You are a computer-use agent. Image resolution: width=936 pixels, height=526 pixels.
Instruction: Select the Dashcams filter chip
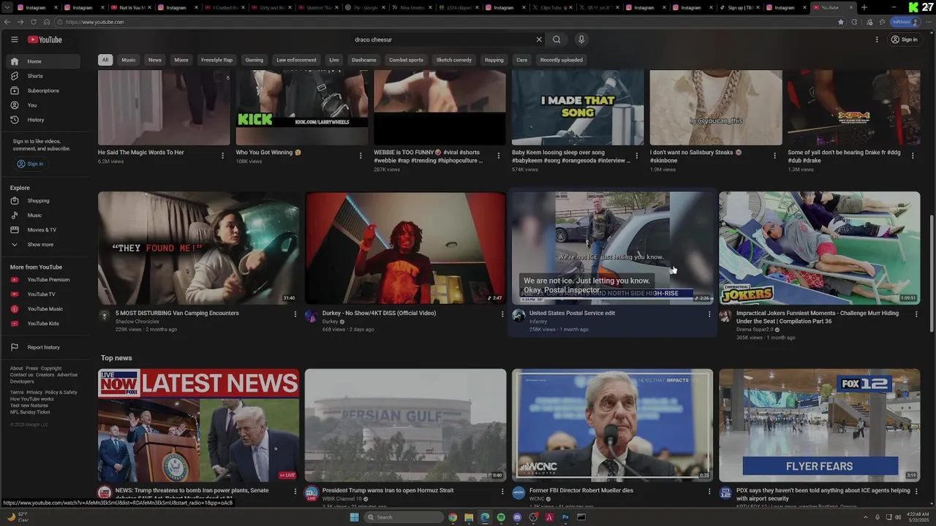pos(363,60)
